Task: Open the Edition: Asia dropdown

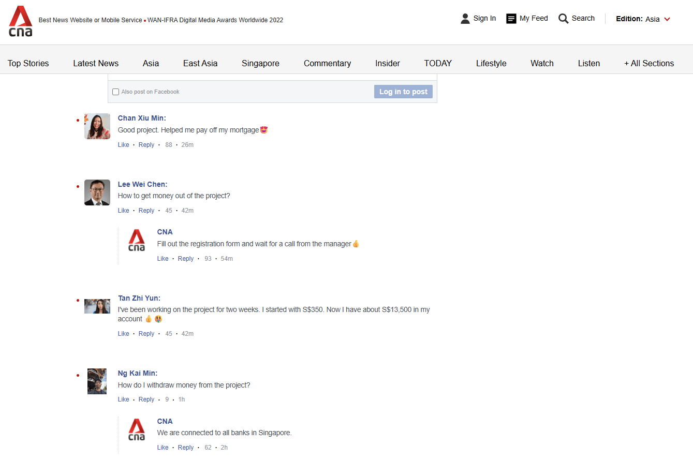Action: coord(643,19)
